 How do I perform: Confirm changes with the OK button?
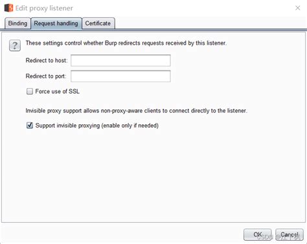258,234
